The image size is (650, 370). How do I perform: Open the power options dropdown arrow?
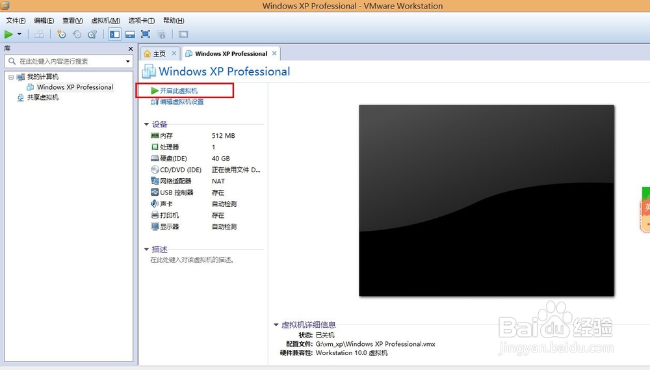point(19,34)
